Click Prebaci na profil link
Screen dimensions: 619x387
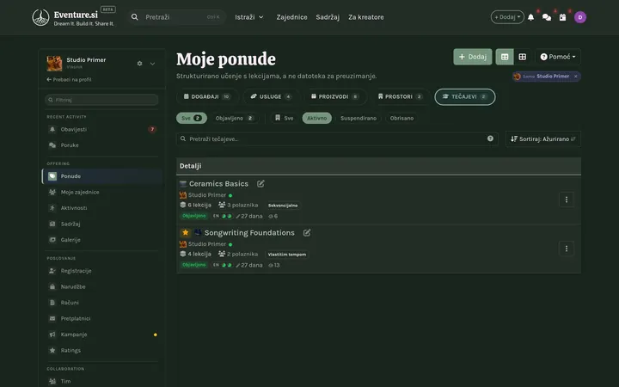tap(69, 79)
